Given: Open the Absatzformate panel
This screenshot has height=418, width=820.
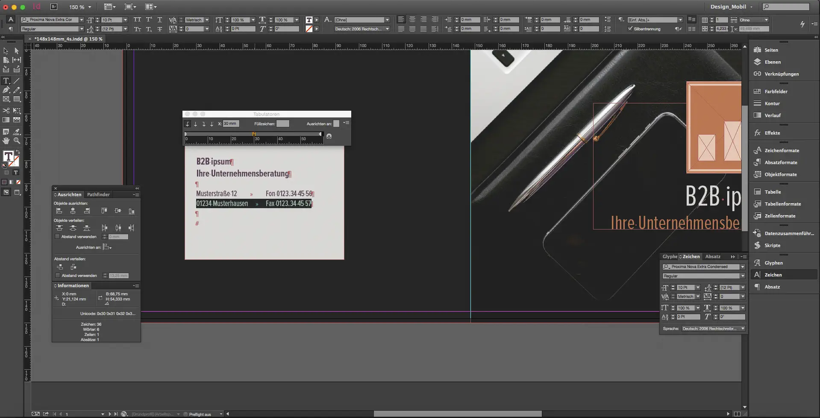Looking at the screenshot, I should 780,162.
